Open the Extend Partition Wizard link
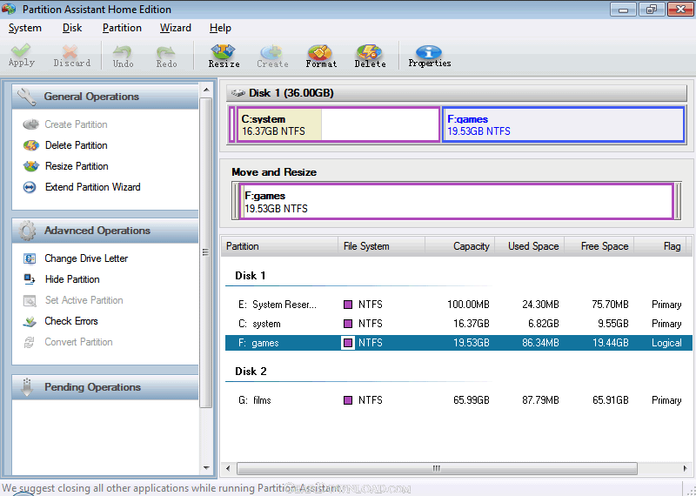696x496 pixels. [x=93, y=187]
